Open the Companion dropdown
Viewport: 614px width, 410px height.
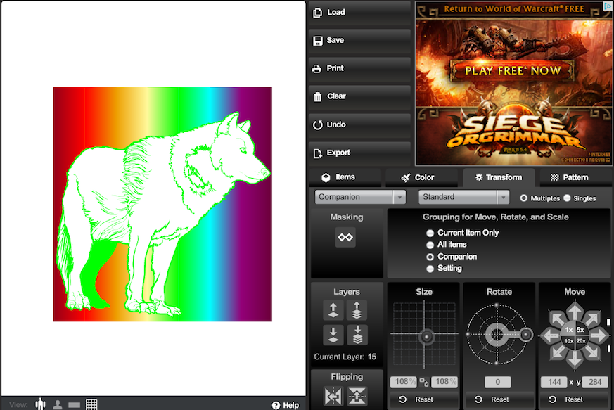point(360,198)
